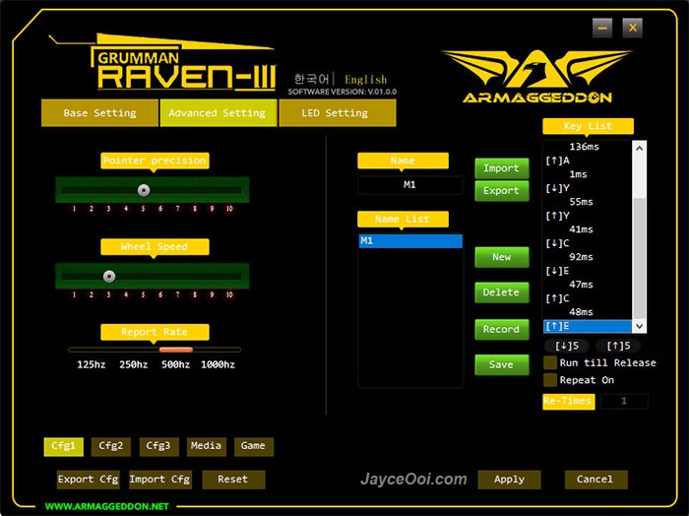Cancel the changes
The image size is (689, 516).
[595, 480]
